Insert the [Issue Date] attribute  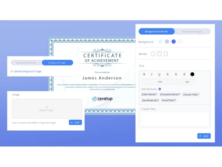(x=169, y=100)
